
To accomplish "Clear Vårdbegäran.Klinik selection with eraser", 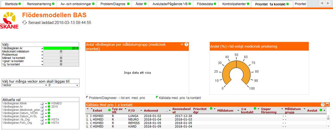I will 42,103.
